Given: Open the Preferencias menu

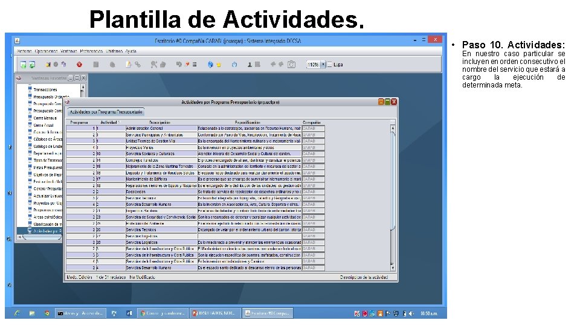Looking at the screenshot, I should click(91, 51).
